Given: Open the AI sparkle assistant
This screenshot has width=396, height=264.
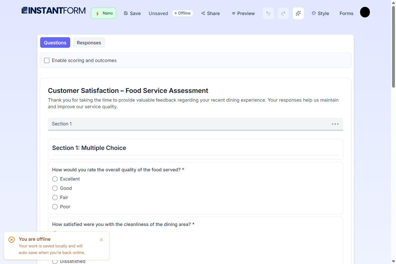Looking at the screenshot, I should [298, 13].
